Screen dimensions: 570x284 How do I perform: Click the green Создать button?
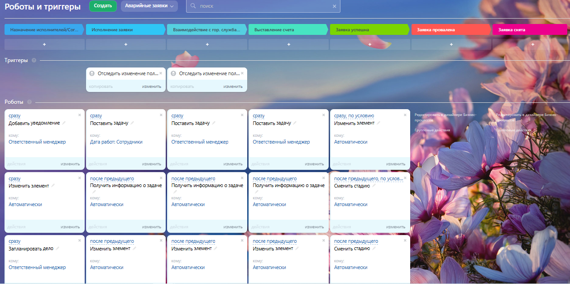coord(103,6)
